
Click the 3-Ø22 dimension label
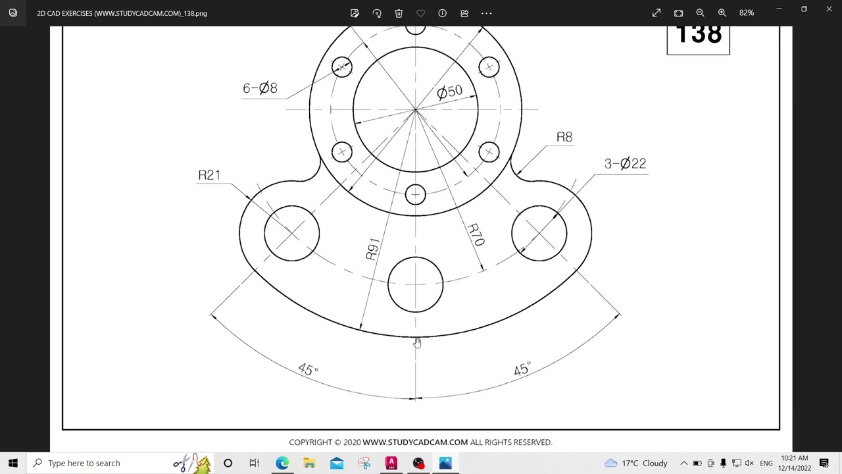click(625, 163)
